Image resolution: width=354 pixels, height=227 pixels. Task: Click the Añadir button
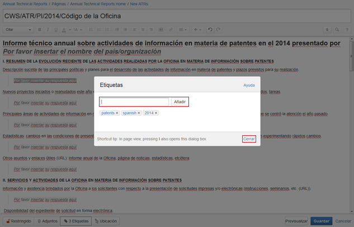179,102
